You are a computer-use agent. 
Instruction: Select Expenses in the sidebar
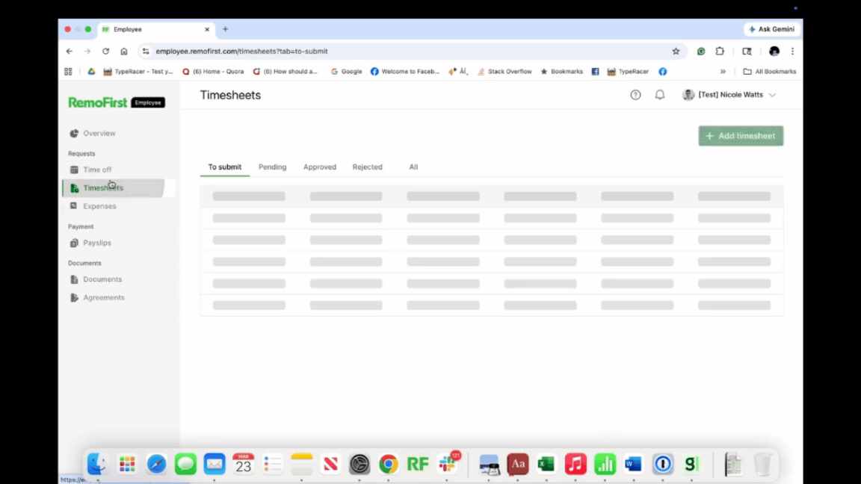pos(99,205)
